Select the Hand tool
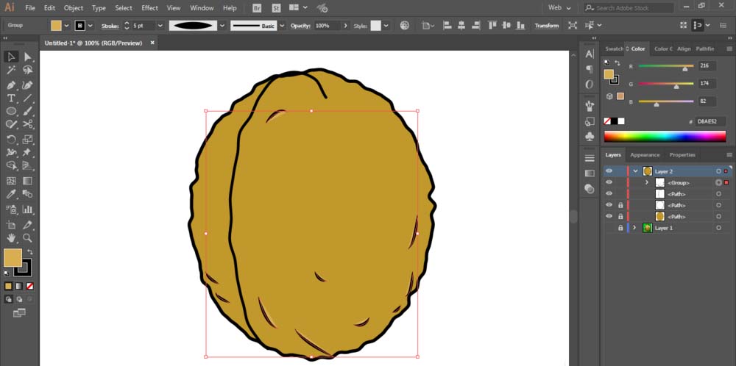The height and width of the screenshot is (366, 736). [x=11, y=237]
